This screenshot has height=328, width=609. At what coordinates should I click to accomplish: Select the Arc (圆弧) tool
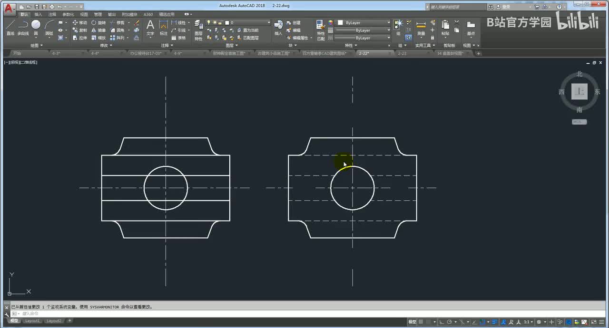[49, 28]
